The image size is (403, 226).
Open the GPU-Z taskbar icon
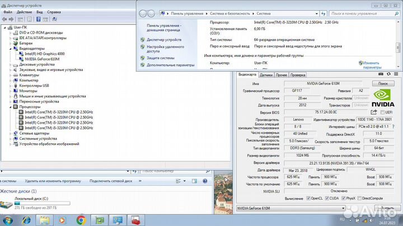(100, 220)
